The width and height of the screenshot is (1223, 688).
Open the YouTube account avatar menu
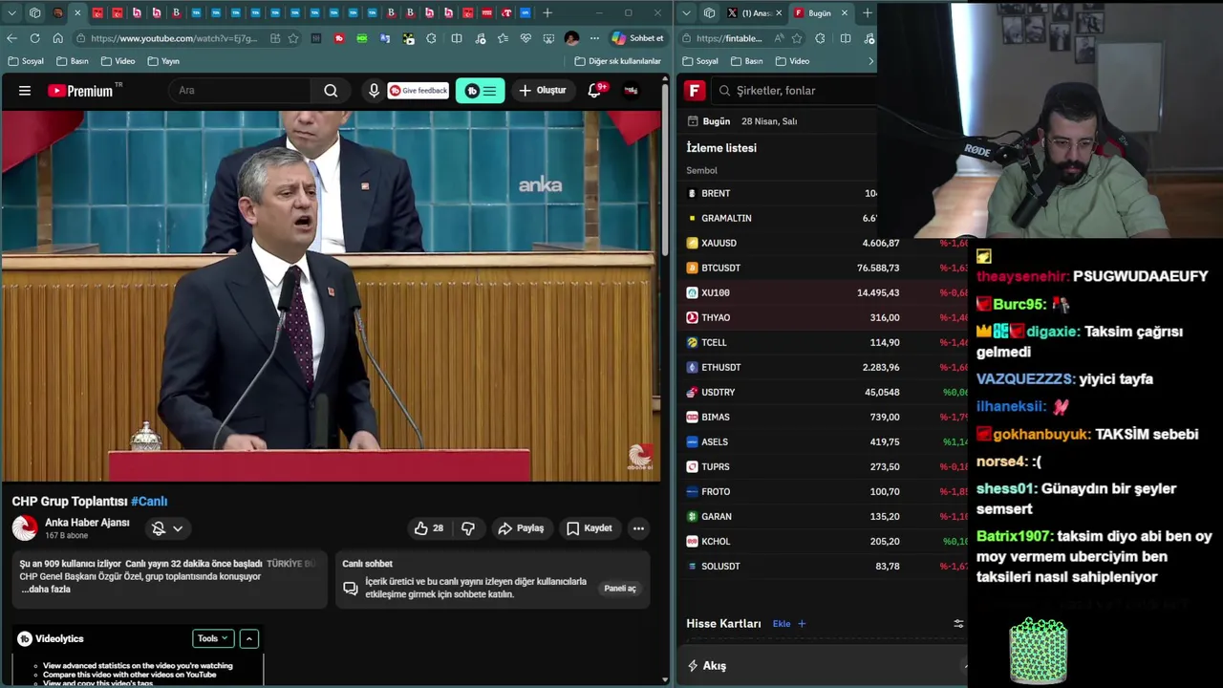631,91
